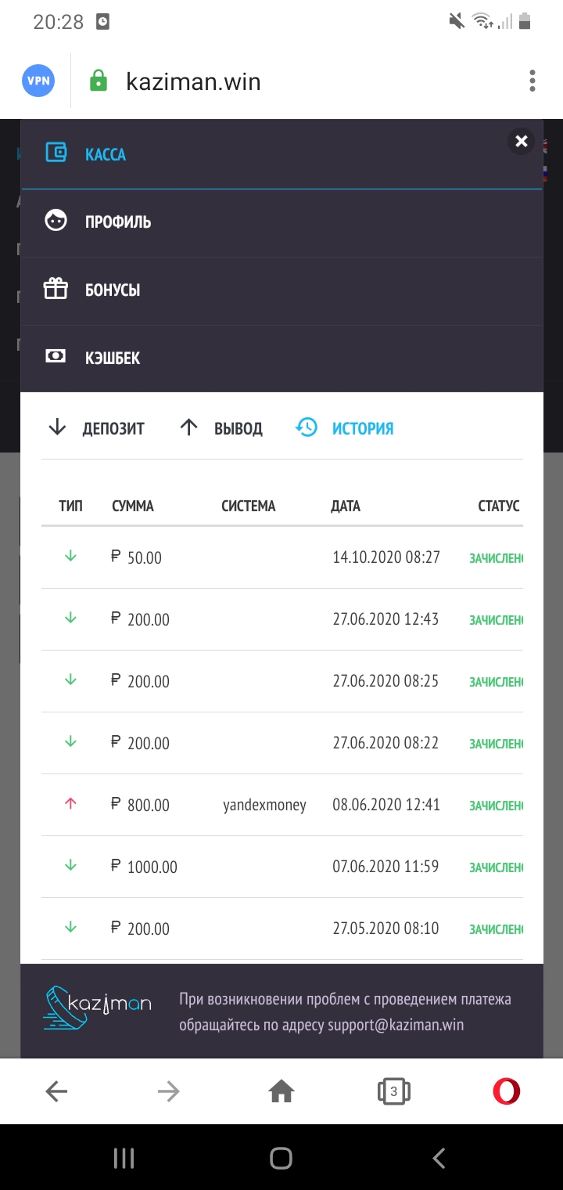Expand the yandexmoney withdrawal entry

[281, 804]
